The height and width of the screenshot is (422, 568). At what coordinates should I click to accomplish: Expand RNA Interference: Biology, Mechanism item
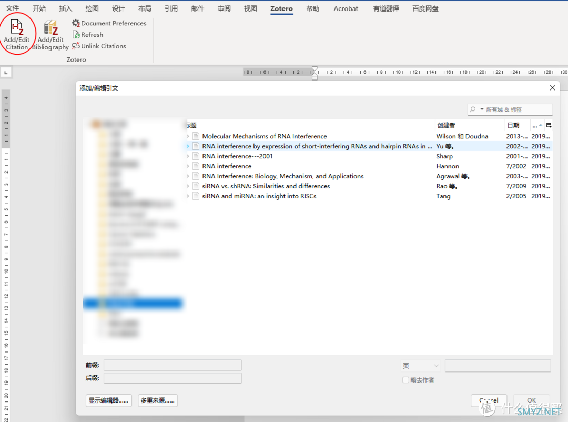[x=188, y=176]
